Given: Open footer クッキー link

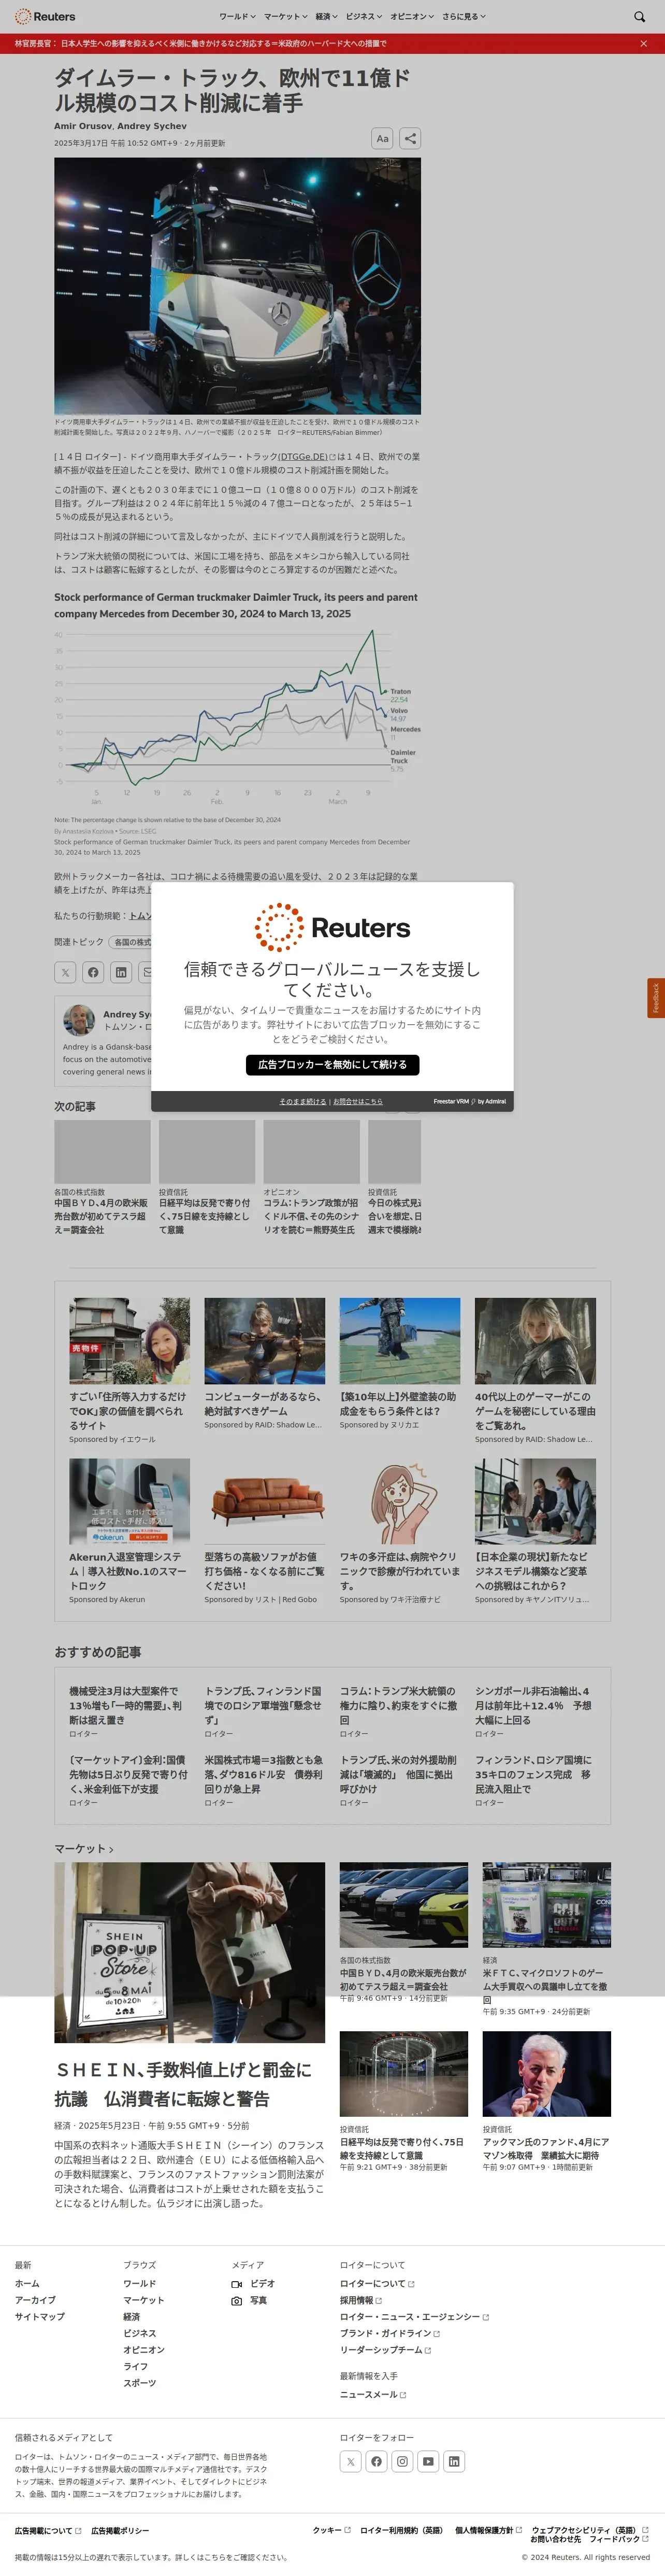Looking at the screenshot, I should (331, 2530).
